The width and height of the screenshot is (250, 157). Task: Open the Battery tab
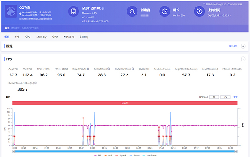click(x=84, y=37)
